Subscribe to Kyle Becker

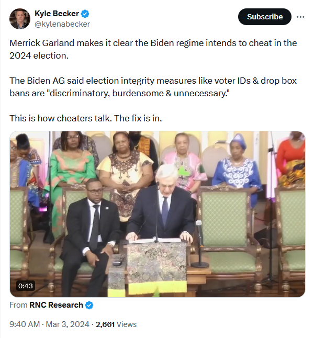[265, 17]
